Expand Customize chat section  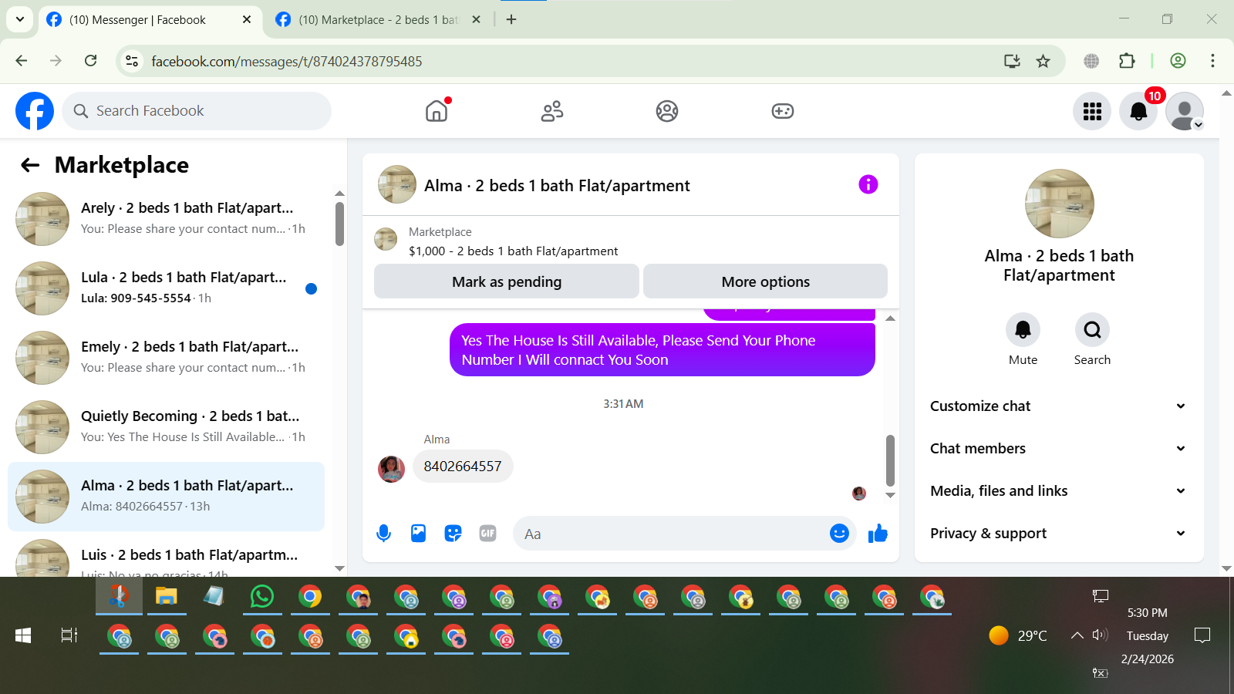tap(1058, 406)
